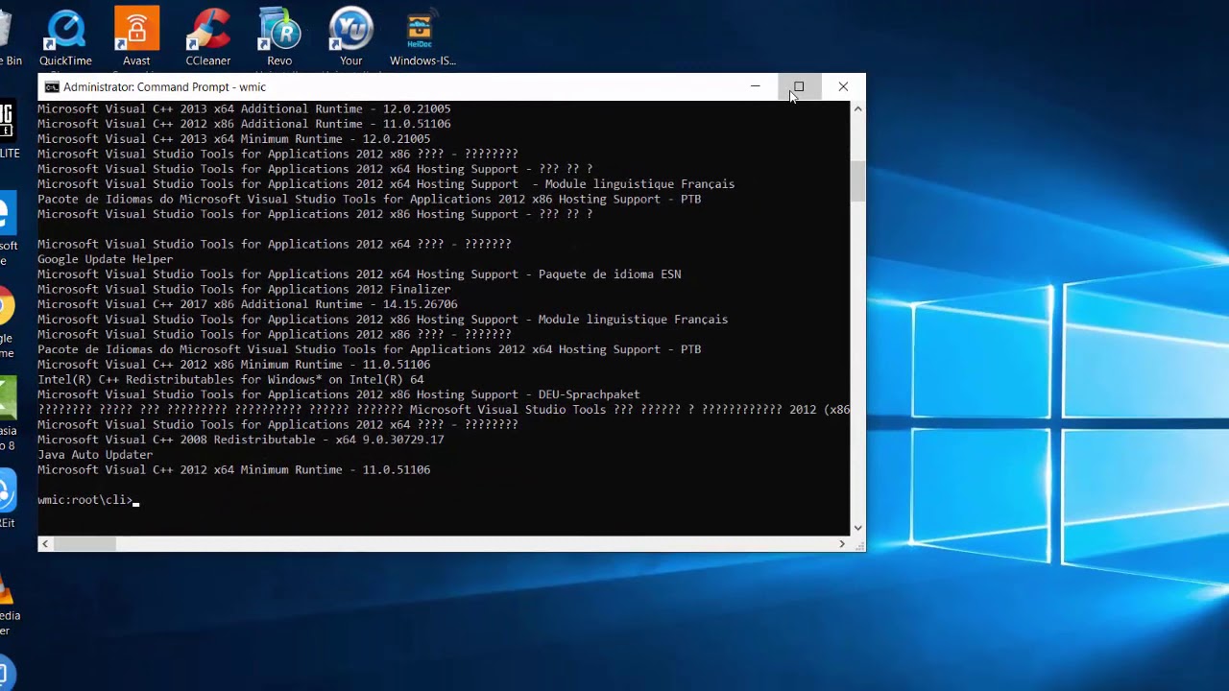This screenshot has width=1229, height=691.
Task: Click the 'Administrator: Command Prompt - wmic' title
Action: (x=164, y=87)
